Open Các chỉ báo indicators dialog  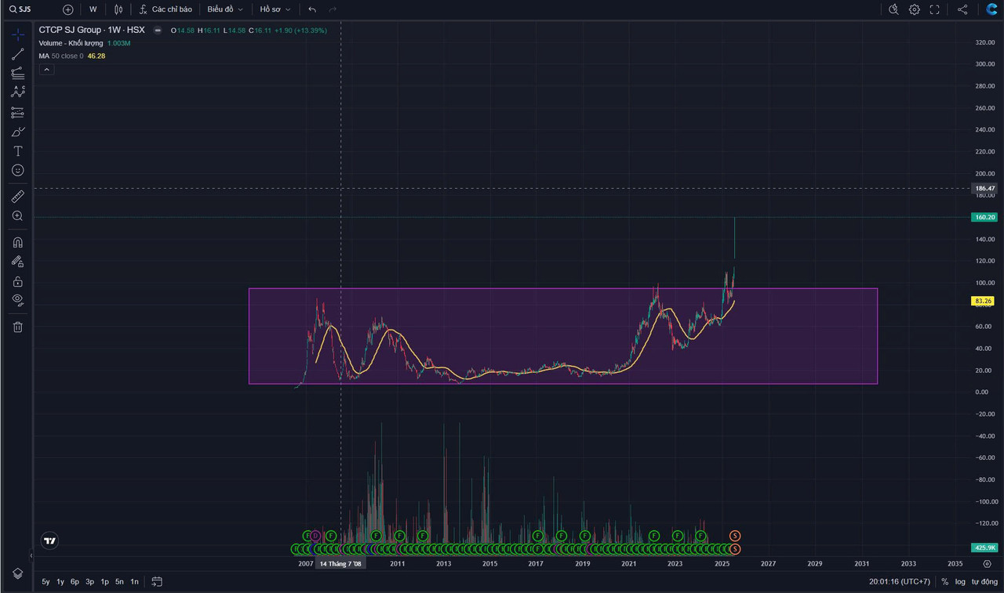tap(166, 9)
